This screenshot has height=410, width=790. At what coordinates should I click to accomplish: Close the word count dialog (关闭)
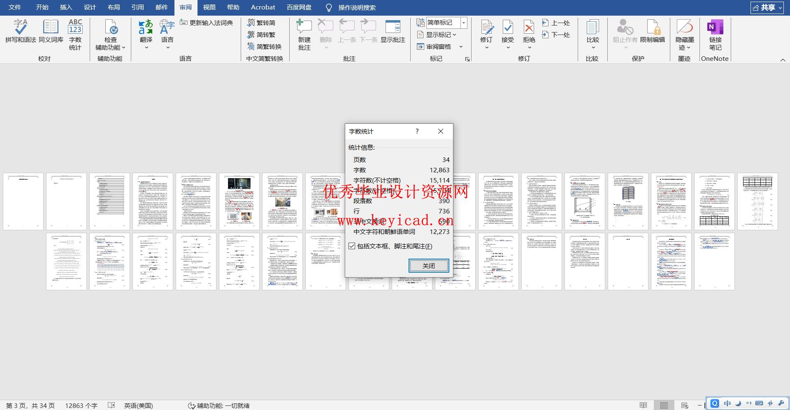[428, 266]
